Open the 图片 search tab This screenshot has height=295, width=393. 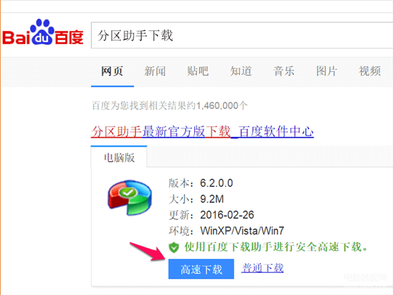[x=327, y=71]
